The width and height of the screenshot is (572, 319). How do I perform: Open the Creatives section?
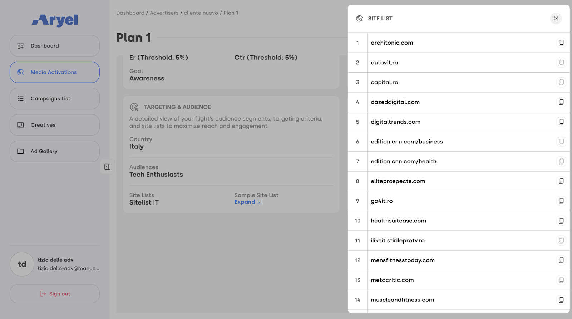[55, 125]
